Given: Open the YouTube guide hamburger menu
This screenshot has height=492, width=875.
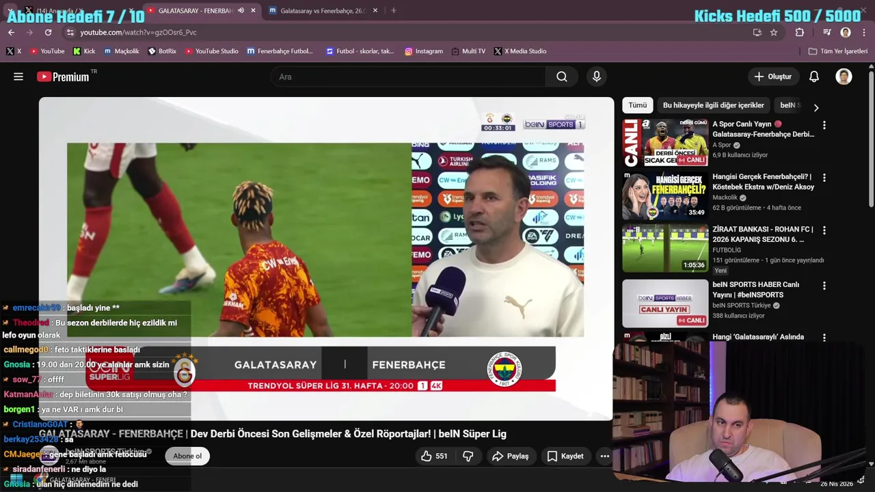Looking at the screenshot, I should point(18,77).
